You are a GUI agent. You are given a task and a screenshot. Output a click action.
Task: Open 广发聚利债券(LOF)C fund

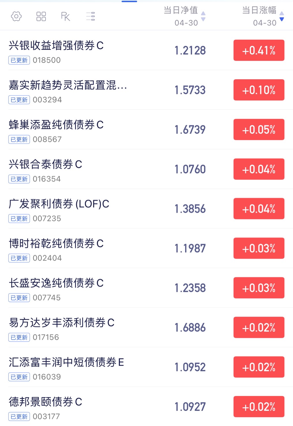[146, 209]
